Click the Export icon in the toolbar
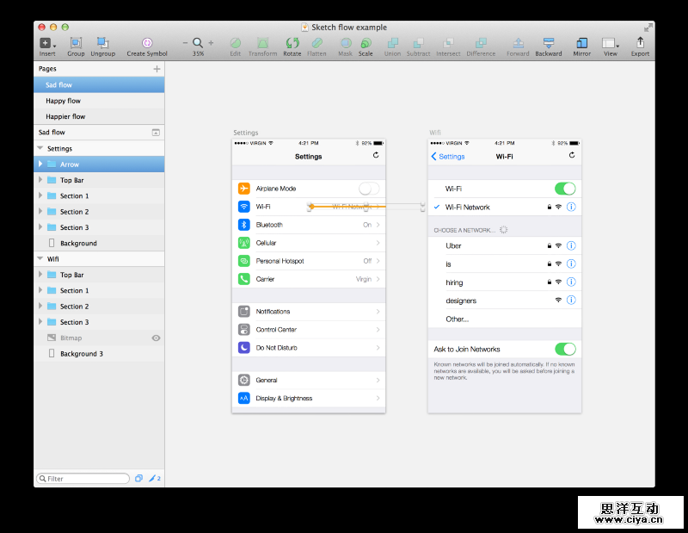Viewport: 688px width, 533px height. tap(640, 43)
